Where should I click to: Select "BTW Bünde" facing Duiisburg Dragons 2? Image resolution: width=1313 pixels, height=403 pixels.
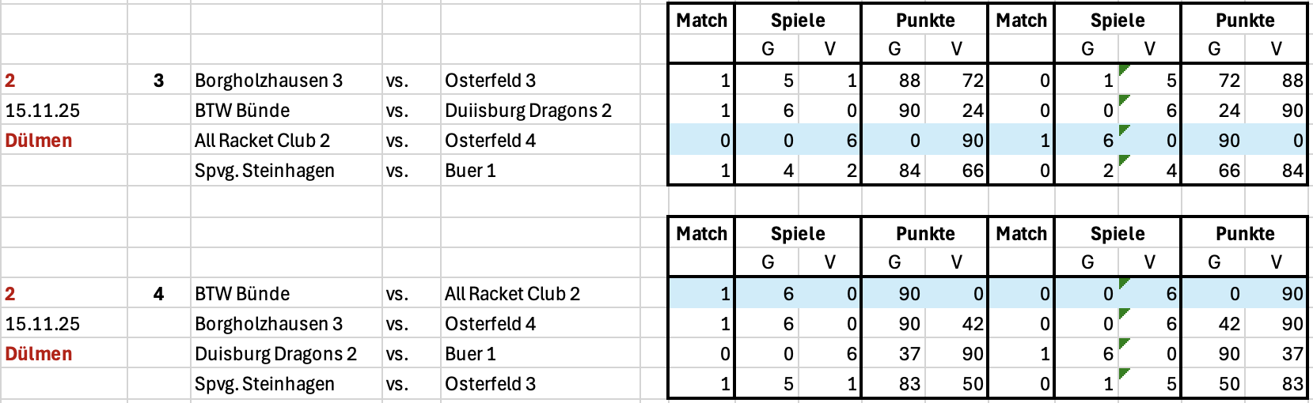[x=242, y=111]
